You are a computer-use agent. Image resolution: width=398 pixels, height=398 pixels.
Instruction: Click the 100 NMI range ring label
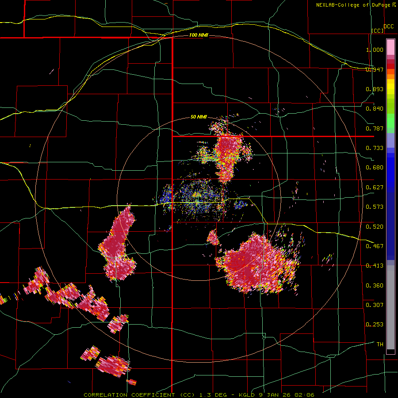point(199,35)
